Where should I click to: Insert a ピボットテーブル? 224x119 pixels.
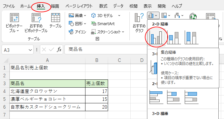tap(14, 23)
